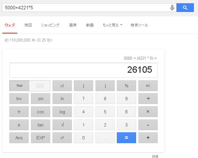This screenshot has width=198, height=158.
Task: Open the ウェブ tab
Action: pos(10,25)
